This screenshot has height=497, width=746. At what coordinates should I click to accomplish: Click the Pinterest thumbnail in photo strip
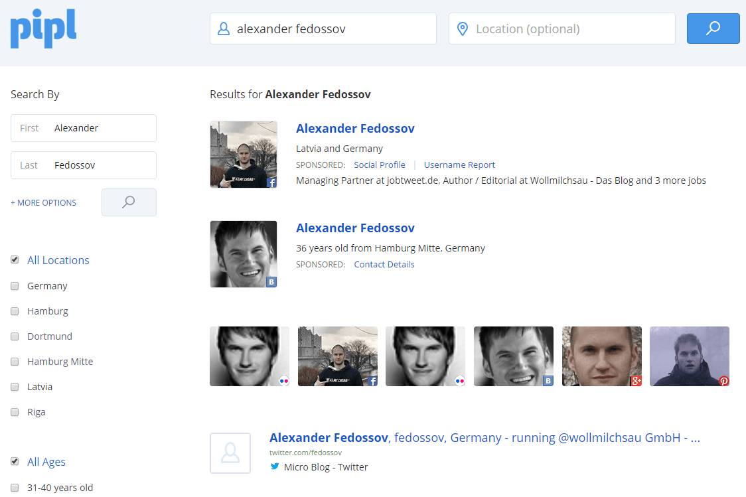tap(690, 356)
